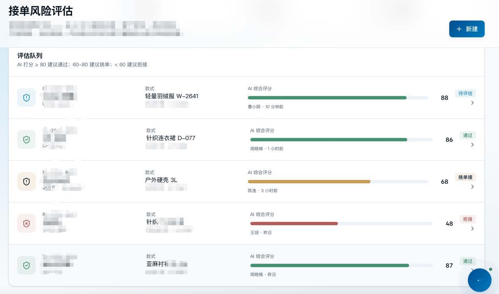This screenshot has height=294, width=499.
Task: Click the warning shield icon of 户外硬壳 3L row
Action: (x=27, y=181)
